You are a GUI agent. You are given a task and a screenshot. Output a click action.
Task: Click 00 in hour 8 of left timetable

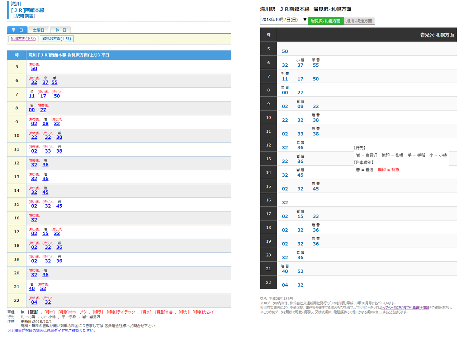(x=32, y=110)
